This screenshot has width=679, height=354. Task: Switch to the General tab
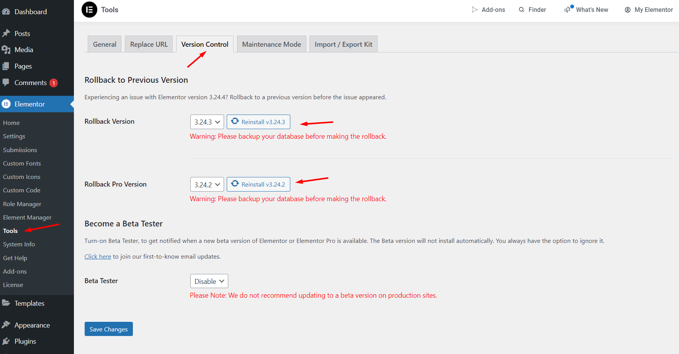pos(105,44)
